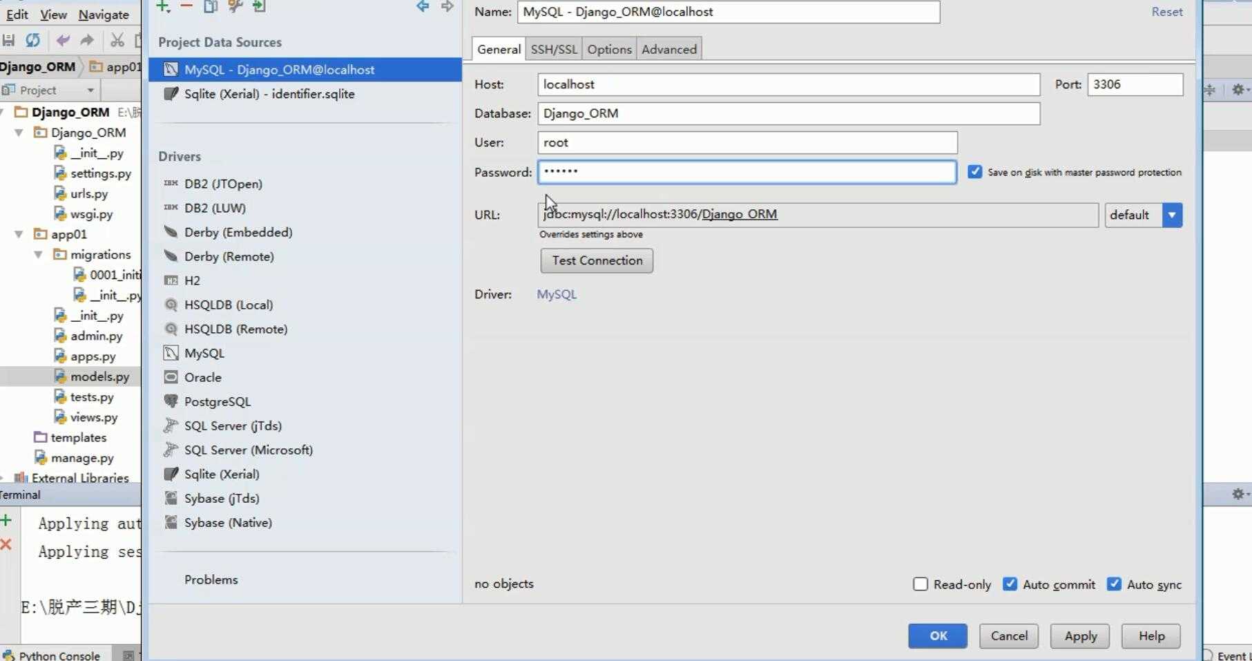Screen dimensions: 1252x661
Task: Open the View menu
Action: (53, 15)
